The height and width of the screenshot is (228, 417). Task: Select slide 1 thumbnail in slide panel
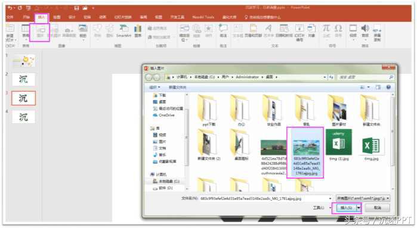tap(23, 61)
